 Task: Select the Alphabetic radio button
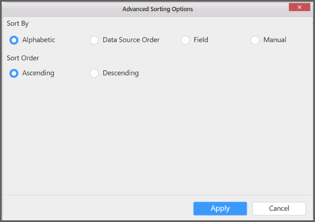[14, 40]
